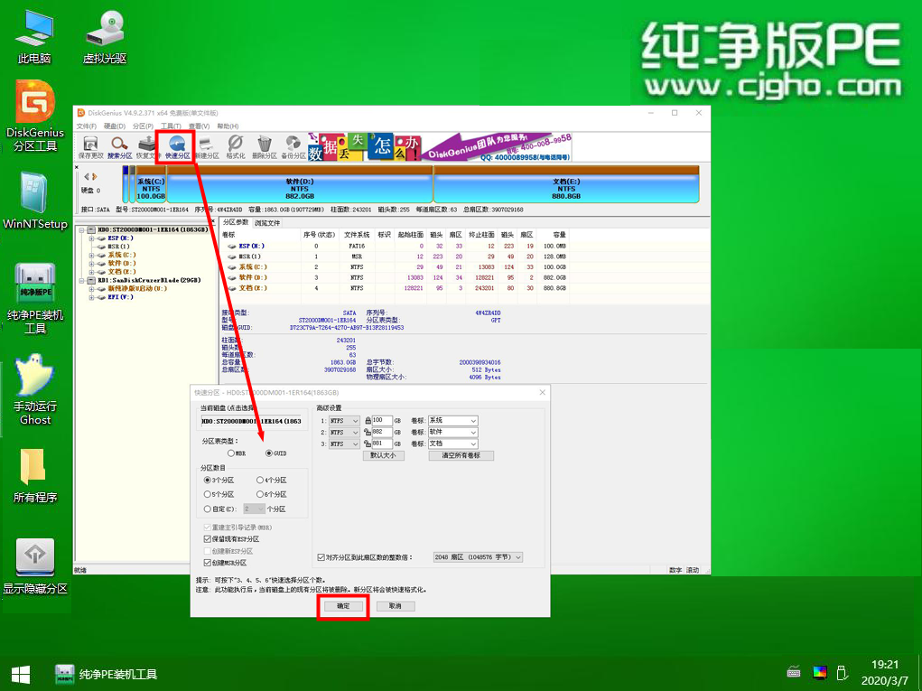The width and height of the screenshot is (922, 691).
Task: Click the next disk right arrow
Action: click(x=94, y=176)
